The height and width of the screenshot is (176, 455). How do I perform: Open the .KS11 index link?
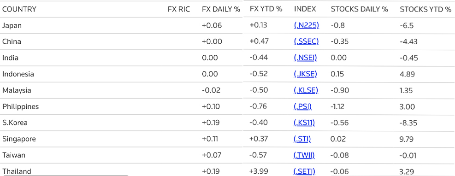pyautogui.click(x=304, y=123)
